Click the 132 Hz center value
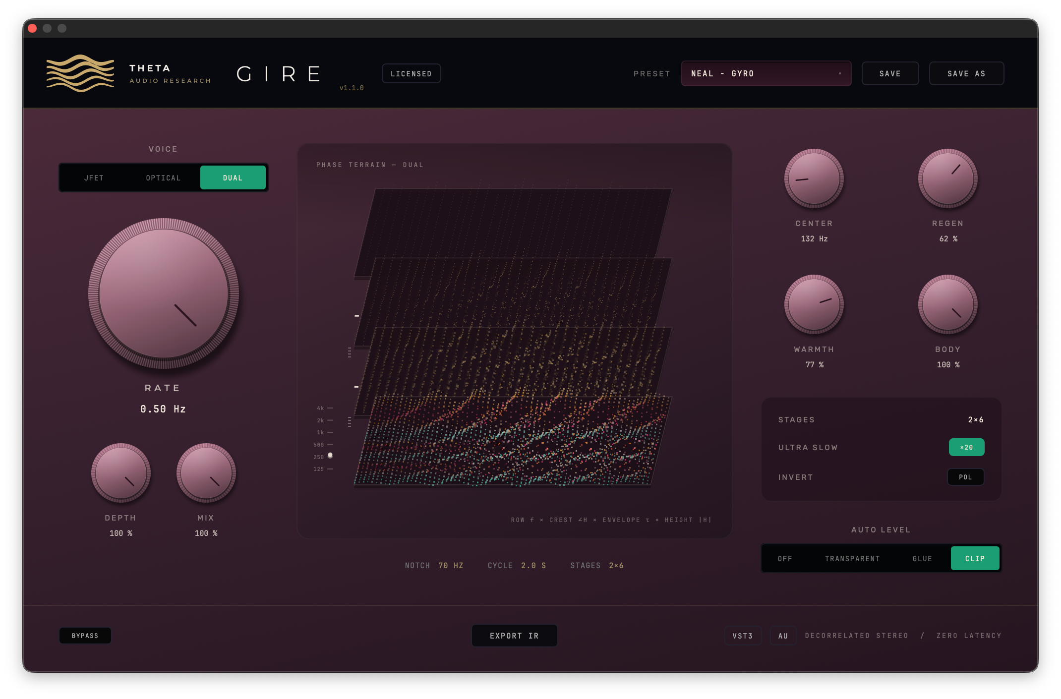 point(814,239)
